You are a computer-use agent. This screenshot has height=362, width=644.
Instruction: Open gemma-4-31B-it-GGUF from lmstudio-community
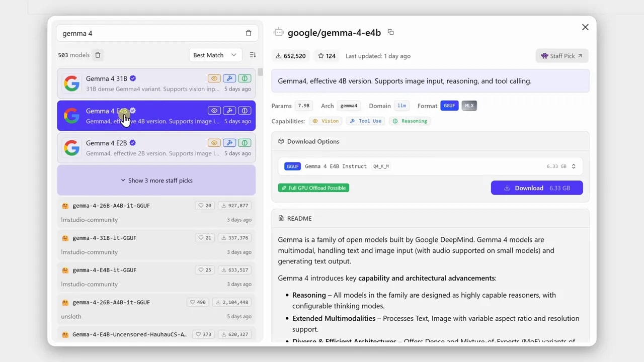pyautogui.click(x=156, y=244)
